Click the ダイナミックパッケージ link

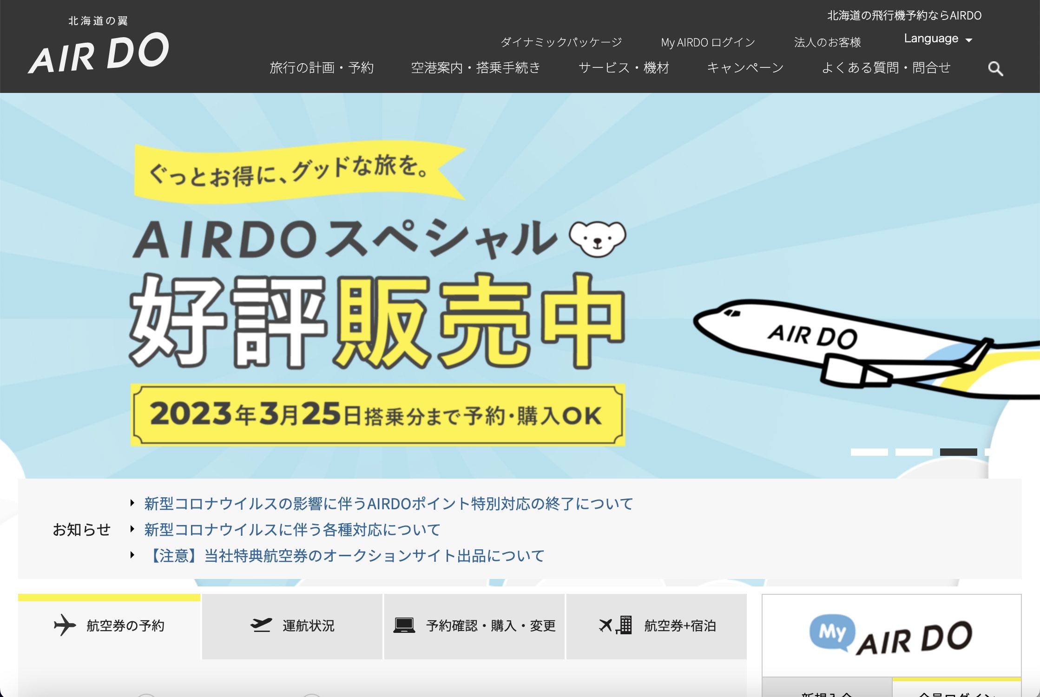tap(561, 42)
